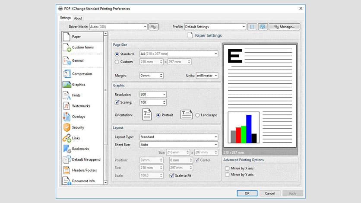
Task: Open the Sheet Size Auto dropdown
Action: (x=179, y=145)
